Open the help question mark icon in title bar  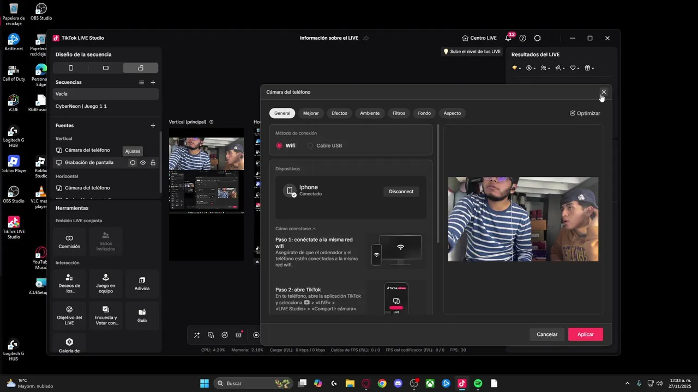pyautogui.click(x=523, y=38)
